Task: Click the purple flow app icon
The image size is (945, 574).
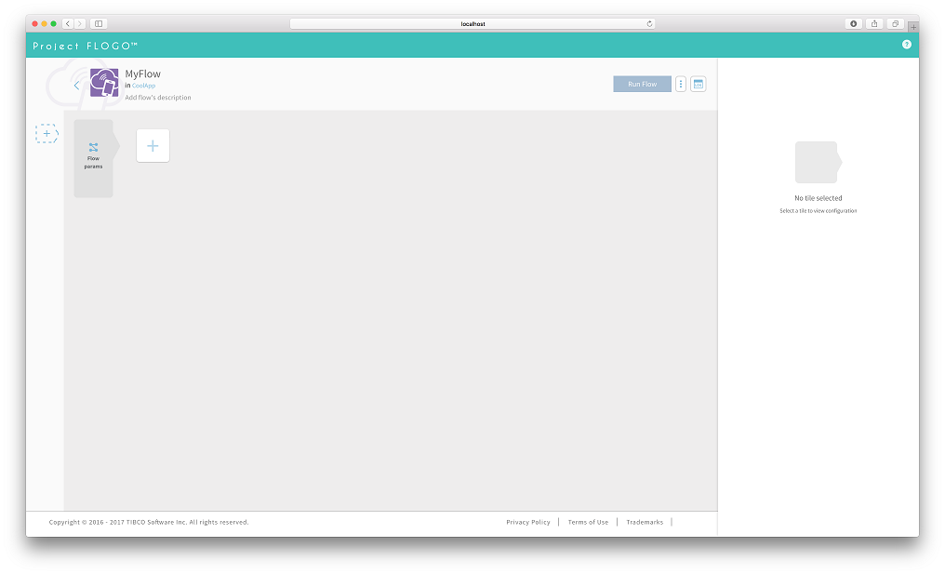Action: tap(104, 83)
